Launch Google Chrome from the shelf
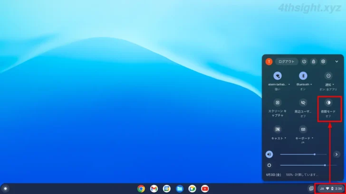This screenshot has width=346, height=194. point(141,189)
